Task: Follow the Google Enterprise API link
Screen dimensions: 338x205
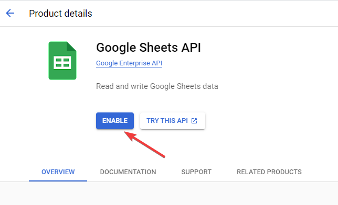Action: click(129, 63)
